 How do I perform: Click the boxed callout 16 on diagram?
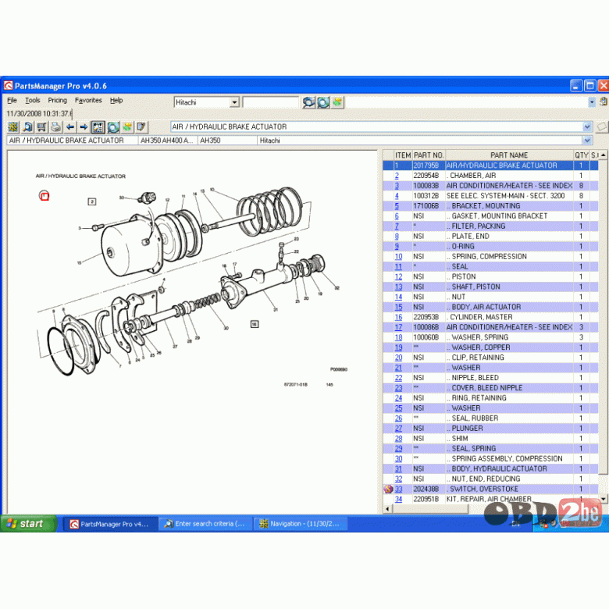(x=255, y=324)
